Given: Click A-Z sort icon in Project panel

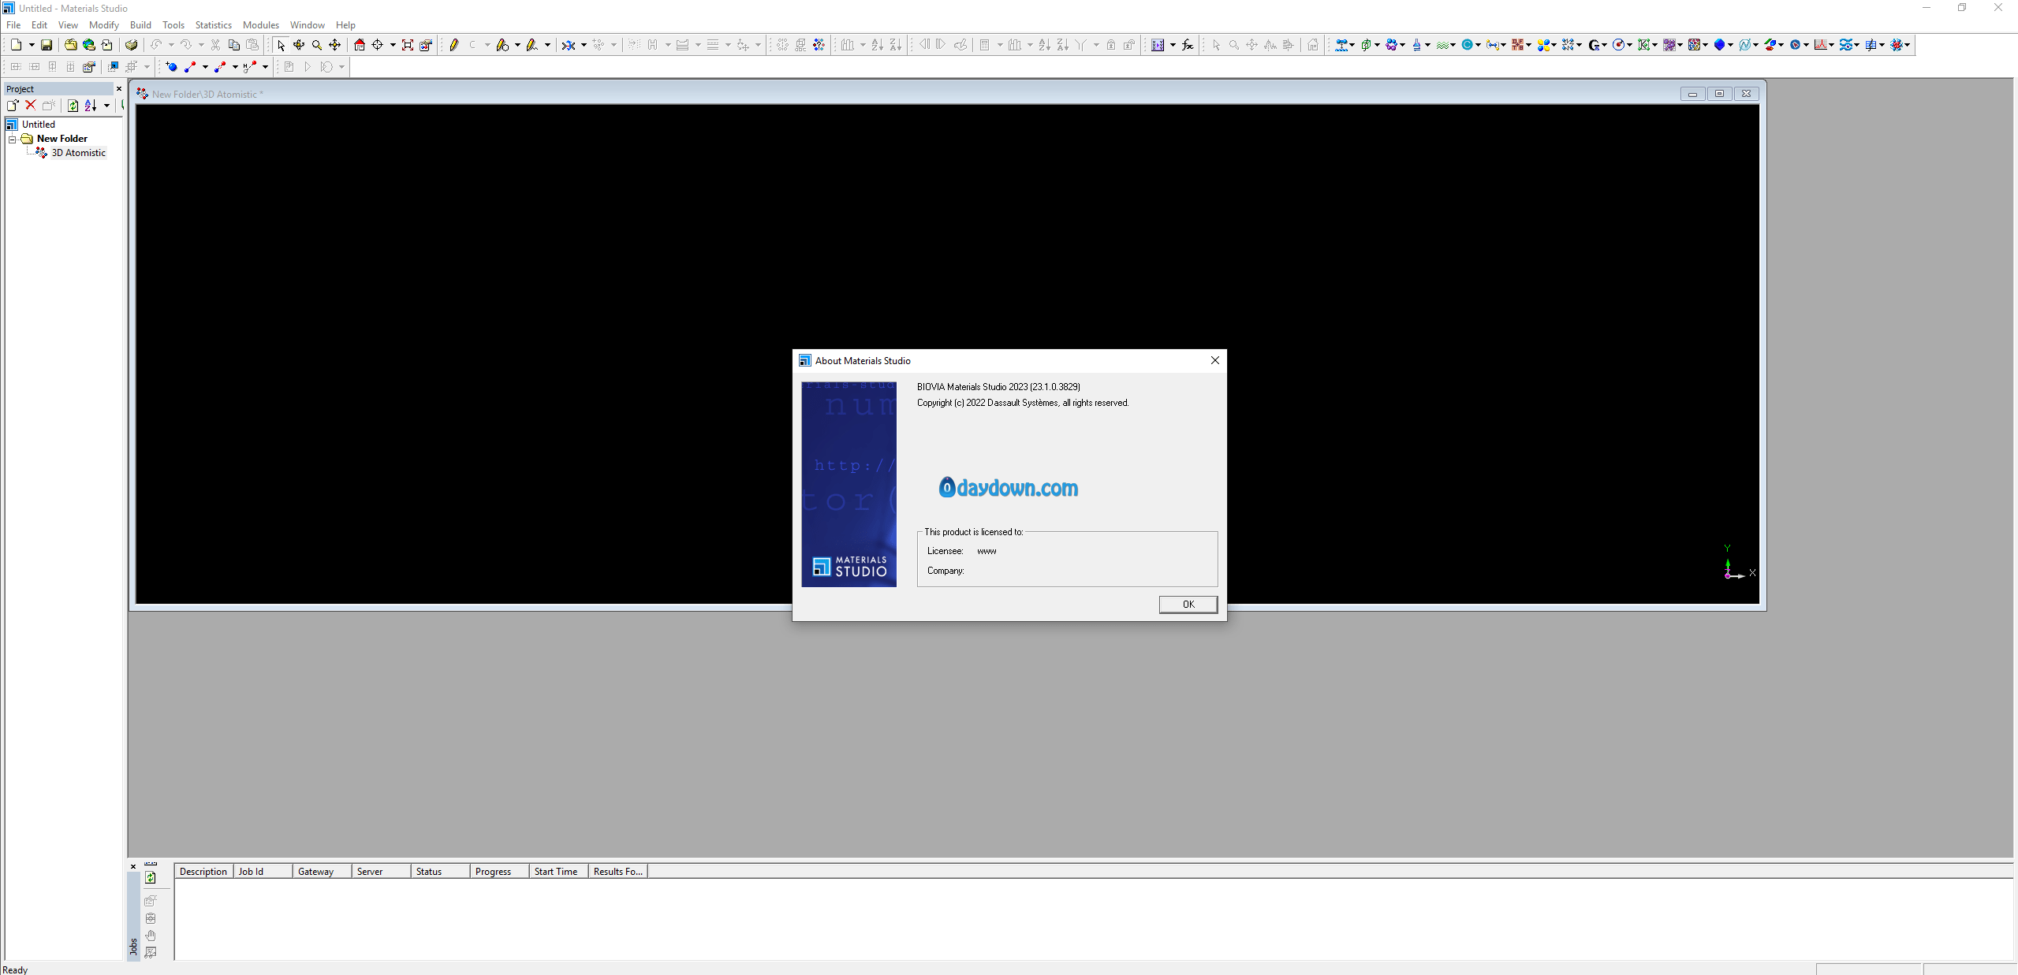Looking at the screenshot, I should pyautogui.click(x=91, y=105).
